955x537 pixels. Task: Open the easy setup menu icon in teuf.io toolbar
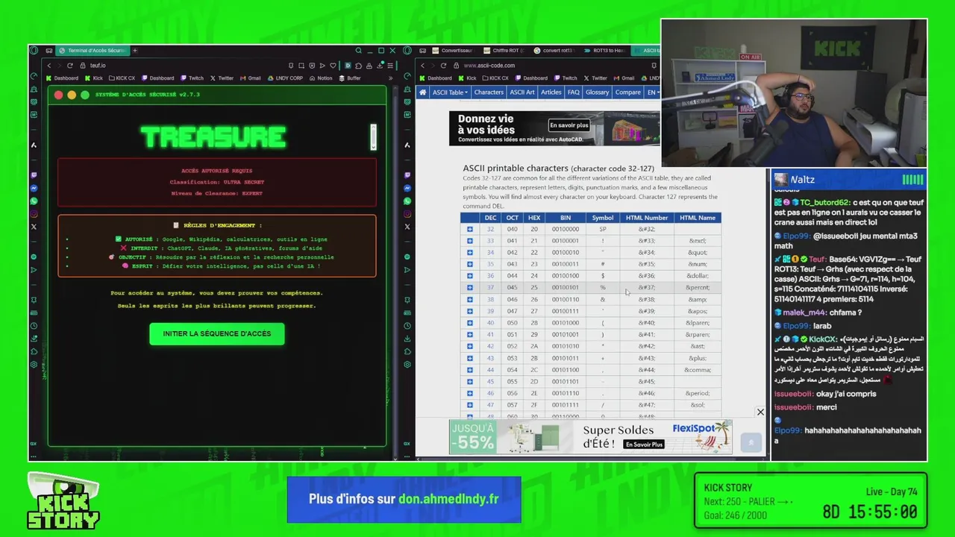pos(390,66)
